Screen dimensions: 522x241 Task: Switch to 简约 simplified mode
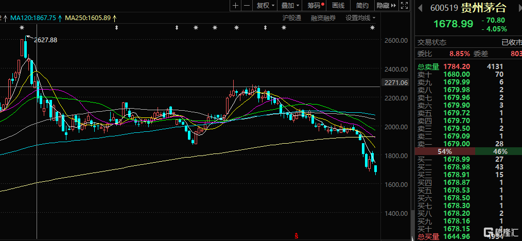[362, 5]
